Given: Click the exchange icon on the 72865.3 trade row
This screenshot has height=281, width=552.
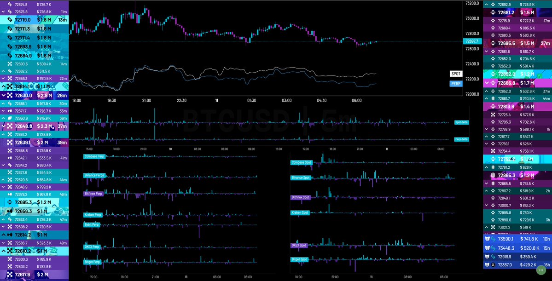Looking at the screenshot, I should [x=492, y=175].
